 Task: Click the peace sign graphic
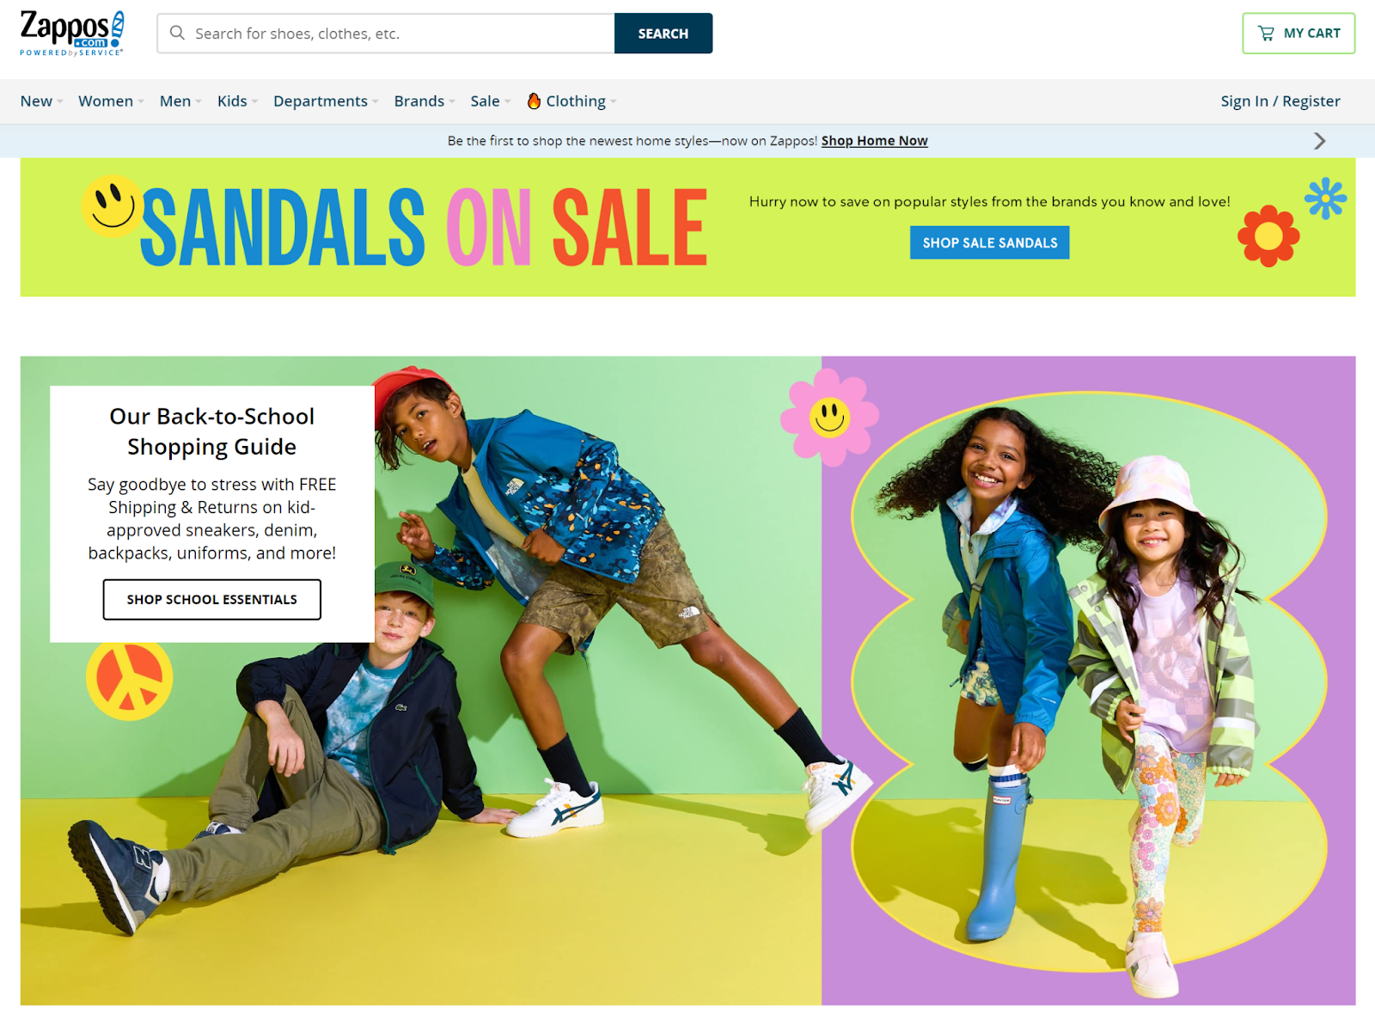[x=130, y=678]
